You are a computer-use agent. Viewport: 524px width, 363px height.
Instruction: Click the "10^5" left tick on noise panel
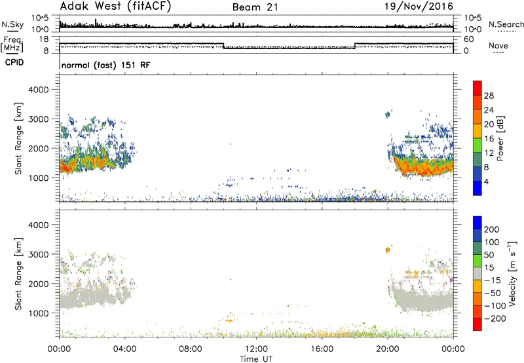pyautogui.click(x=40, y=18)
